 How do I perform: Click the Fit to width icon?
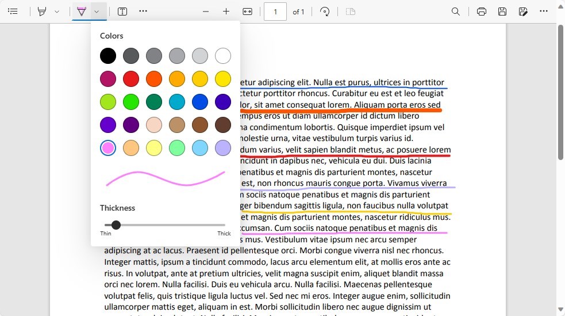point(247,12)
